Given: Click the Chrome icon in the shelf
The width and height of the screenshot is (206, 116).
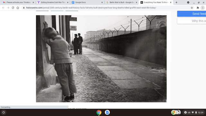Looking at the screenshot, I should point(99,112).
